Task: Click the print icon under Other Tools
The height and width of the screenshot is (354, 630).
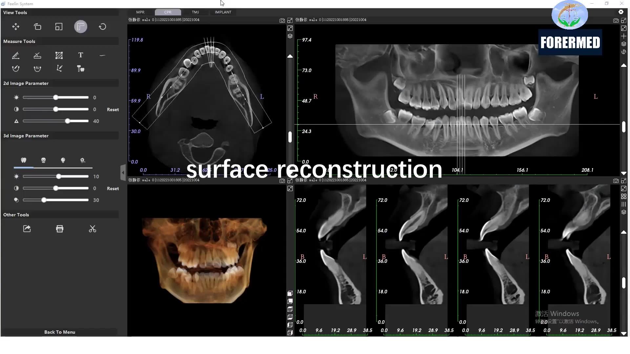Action: click(59, 229)
